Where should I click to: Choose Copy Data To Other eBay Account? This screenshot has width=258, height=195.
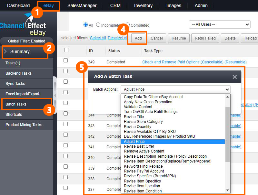click(x=173, y=97)
